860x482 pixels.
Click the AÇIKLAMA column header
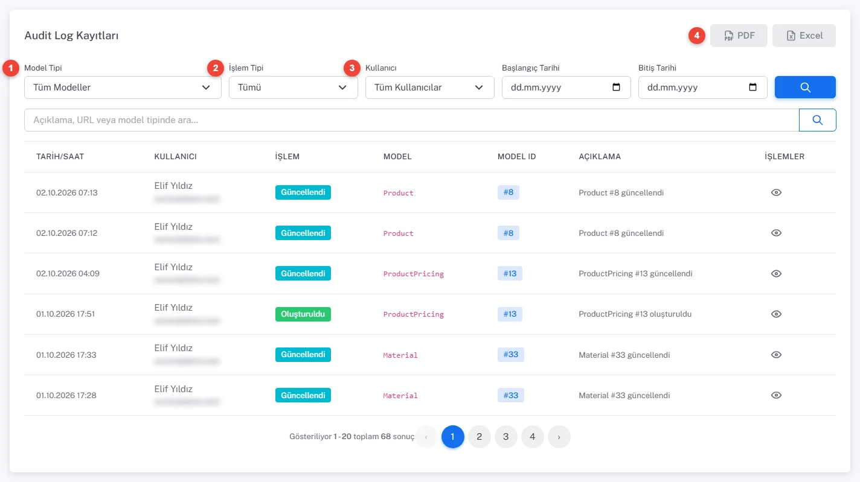600,156
